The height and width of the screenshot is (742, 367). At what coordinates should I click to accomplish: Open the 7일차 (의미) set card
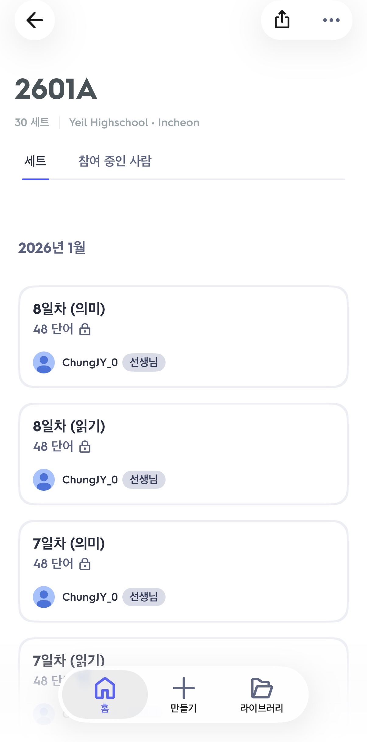(183, 571)
